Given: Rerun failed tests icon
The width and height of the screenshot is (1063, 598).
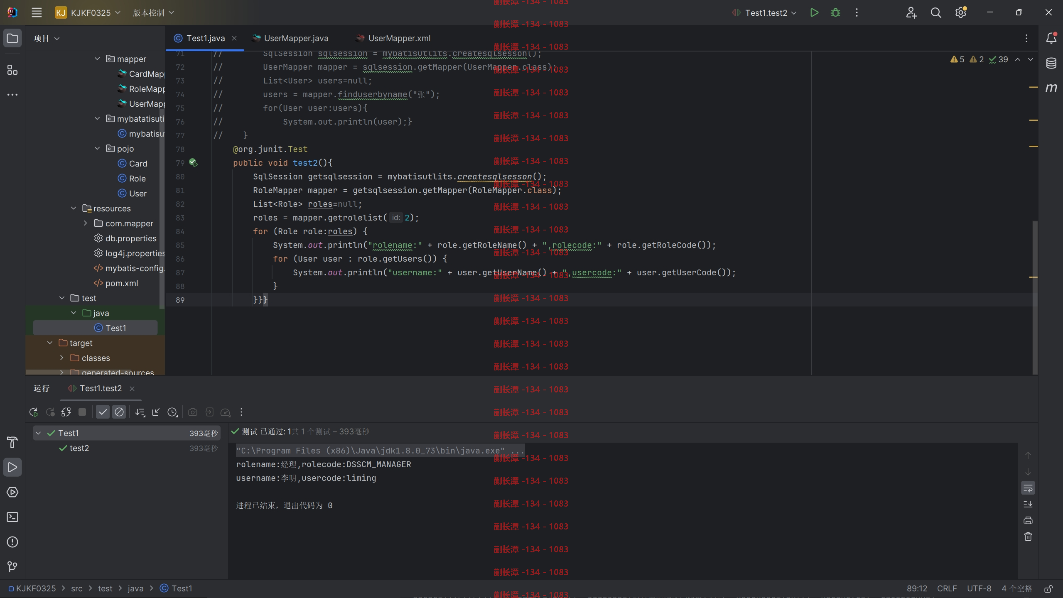Looking at the screenshot, I should pyautogui.click(x=50, y=412).
